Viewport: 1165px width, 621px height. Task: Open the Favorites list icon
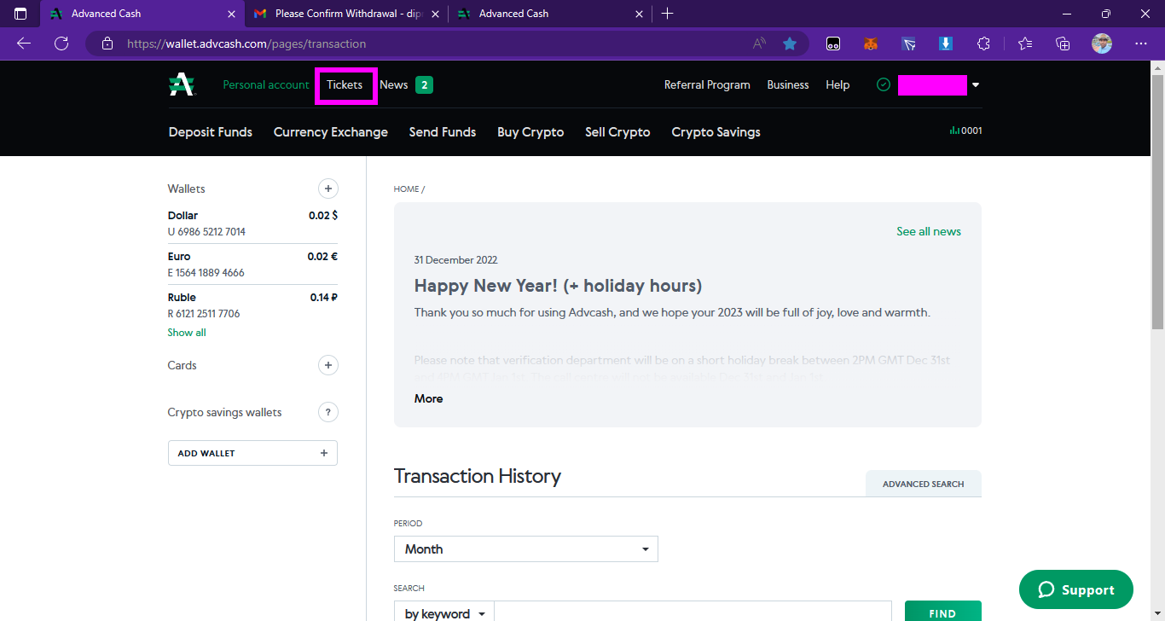coord(1025,44)
